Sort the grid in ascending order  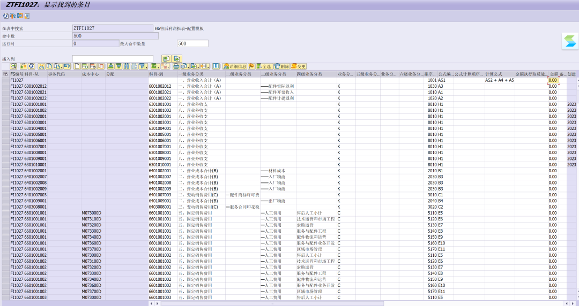point(110,66)
